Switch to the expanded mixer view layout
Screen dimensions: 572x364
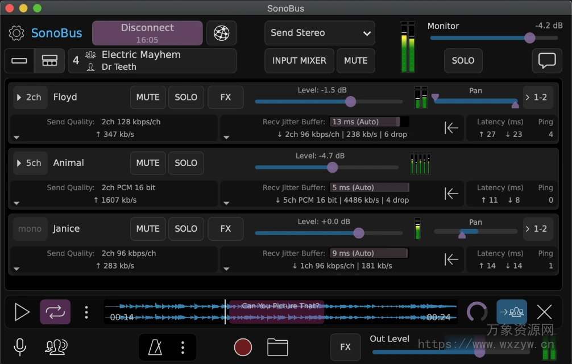click(x=49, y=60)
